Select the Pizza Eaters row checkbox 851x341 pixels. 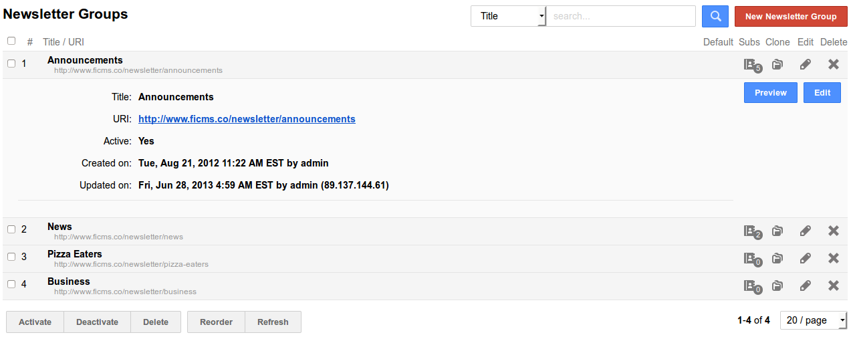(x=11, y=257)
